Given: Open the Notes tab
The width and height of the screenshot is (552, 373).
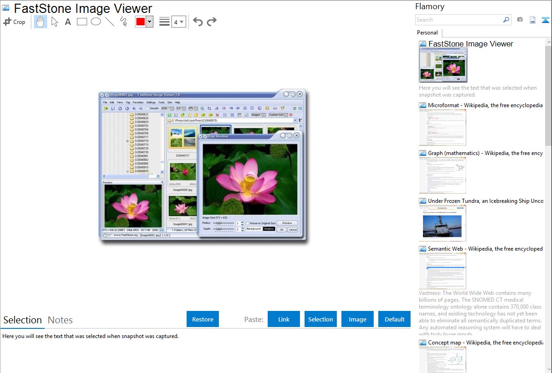Looking at the screenshot, I should (x=60, y=320).
